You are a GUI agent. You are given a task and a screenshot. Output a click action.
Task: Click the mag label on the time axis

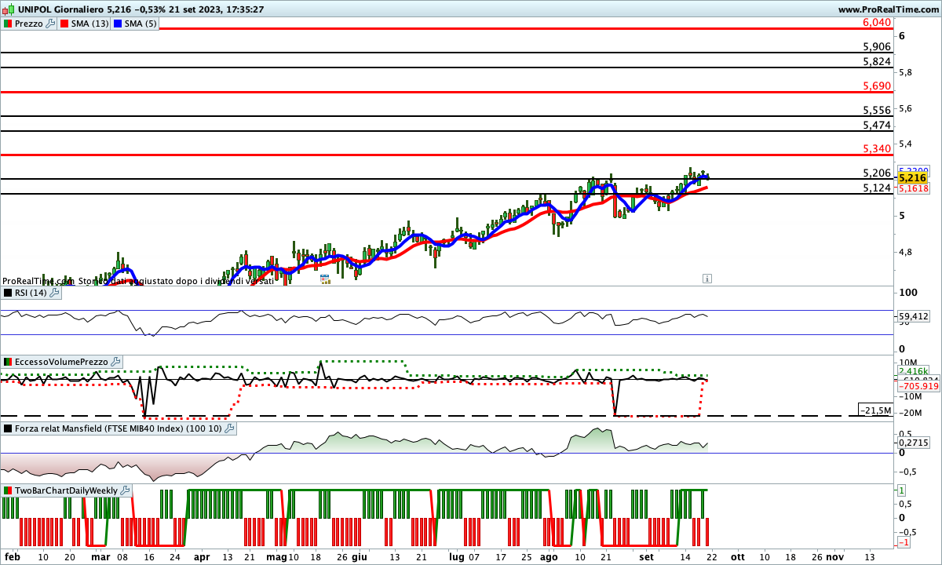tap(276, 556)
